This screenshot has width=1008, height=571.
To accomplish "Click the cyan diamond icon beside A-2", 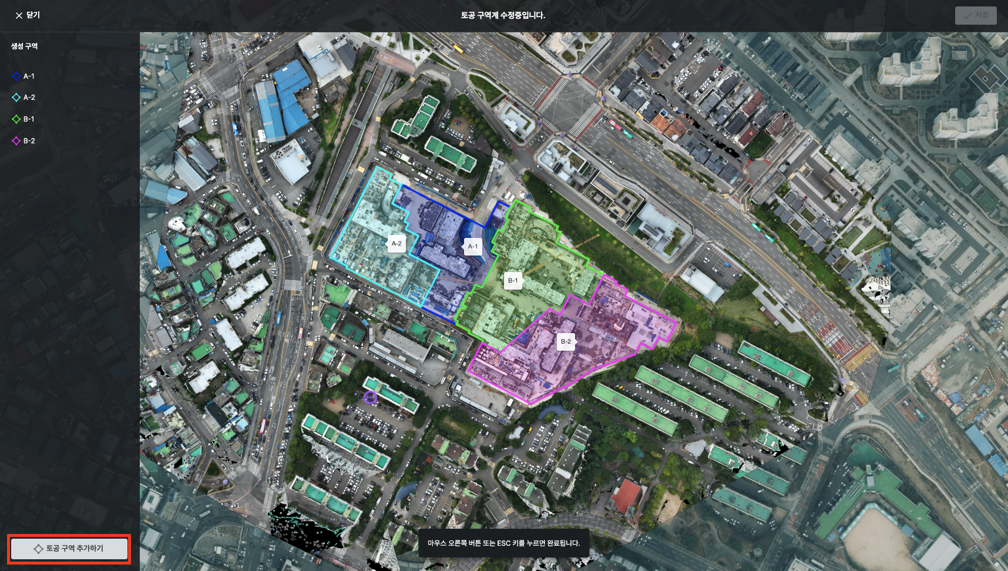I will [x=16, y=98].
